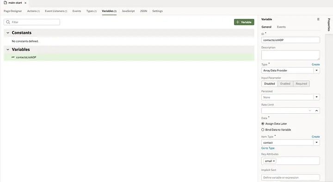This screenshot has height=182, width=333.
Task: Increase Rate Limit with up chevron
Action: [x=316, y=111]
